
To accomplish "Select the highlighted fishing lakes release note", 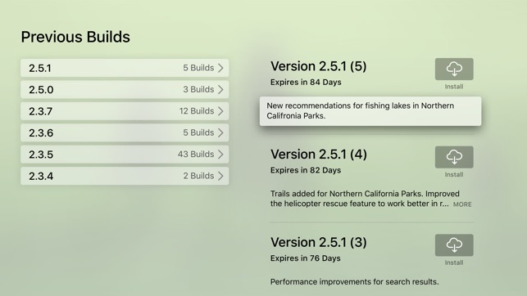I will [370, 111].
